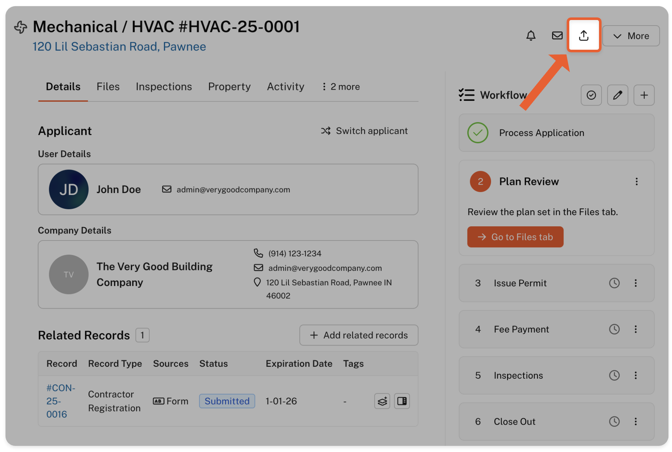This screenshot has width=672, height=452.
Task: Click the workflow checkmark circle icon
Action: pyautogui.click(x=591, y=95)
